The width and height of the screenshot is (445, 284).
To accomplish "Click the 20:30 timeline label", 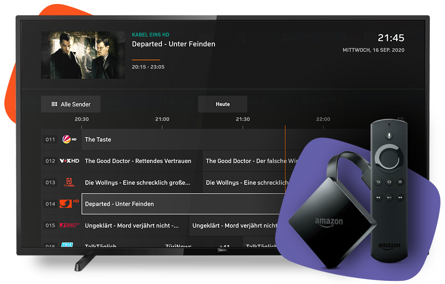I will click(x=82, y=119).
